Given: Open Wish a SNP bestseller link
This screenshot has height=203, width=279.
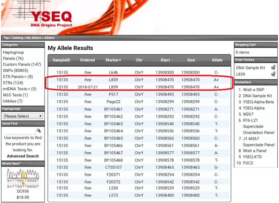Looking at the screenshot, I should [x=253, y=90].
